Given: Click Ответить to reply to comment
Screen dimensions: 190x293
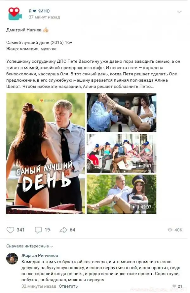Looking at the screenshot, I should [68, 286].
